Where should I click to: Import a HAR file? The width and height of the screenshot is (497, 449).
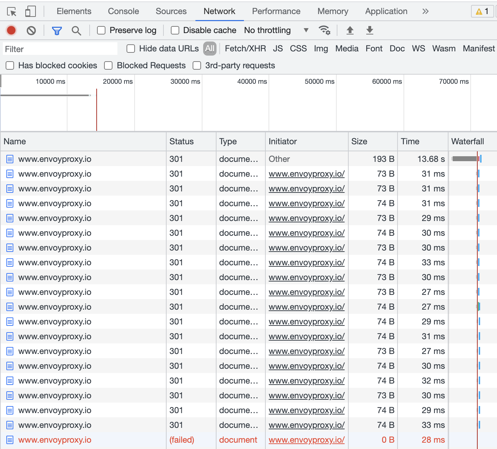[350, 30]
